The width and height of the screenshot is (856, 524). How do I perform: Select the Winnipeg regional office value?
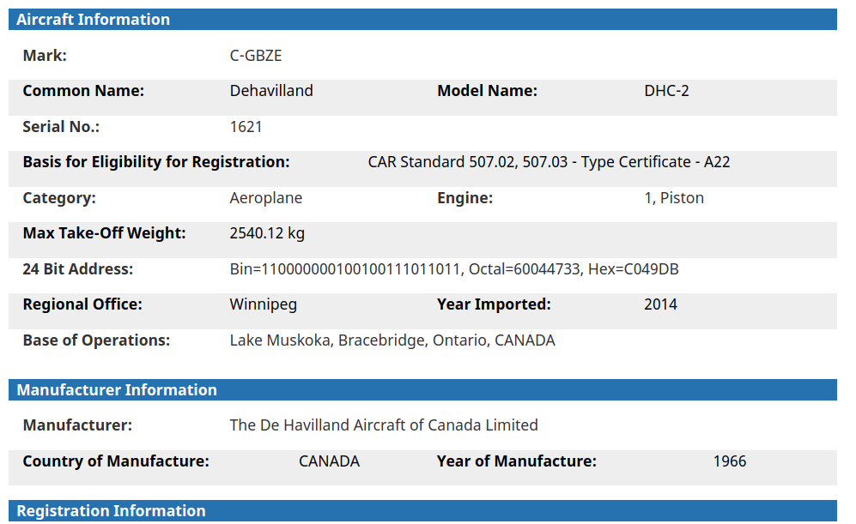pos(264,304)
